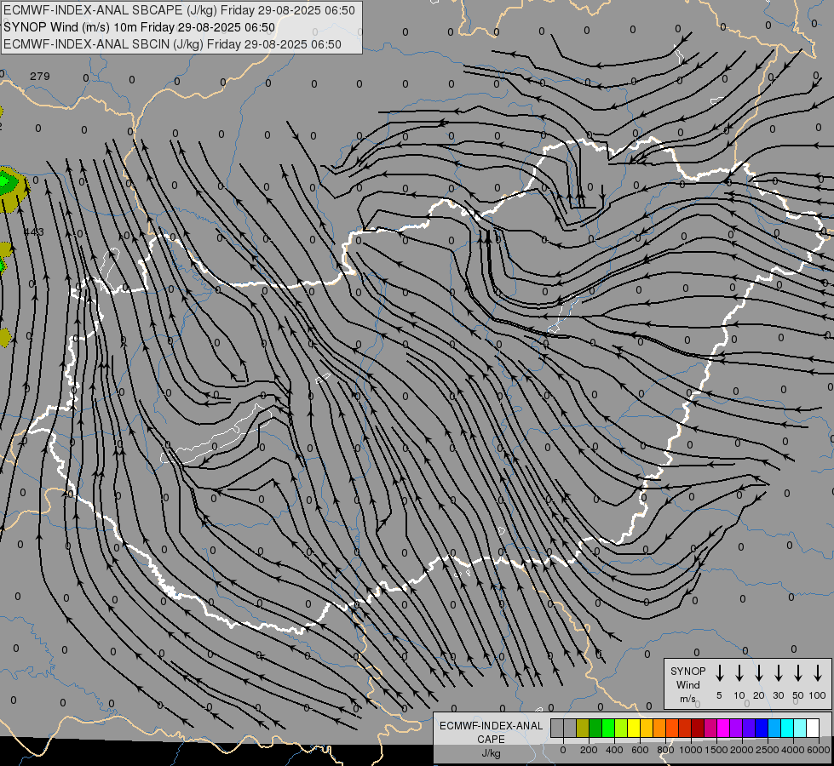Click the wind arrow above the 20 label
The width and height of the screenshot is (834, 766).
click(759, 673)
